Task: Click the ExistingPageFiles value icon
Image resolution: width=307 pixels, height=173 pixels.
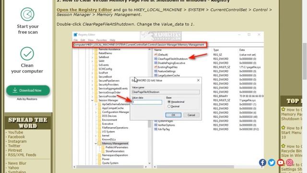Action: click(x=155, y=67)
